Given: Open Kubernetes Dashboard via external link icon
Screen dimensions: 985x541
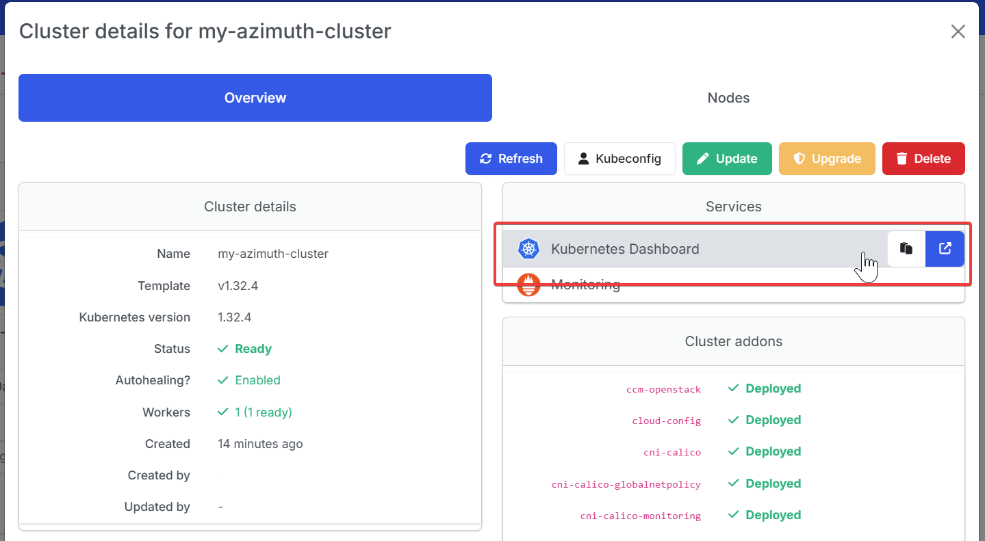Looking at the screenshot, I should [945, 249].
